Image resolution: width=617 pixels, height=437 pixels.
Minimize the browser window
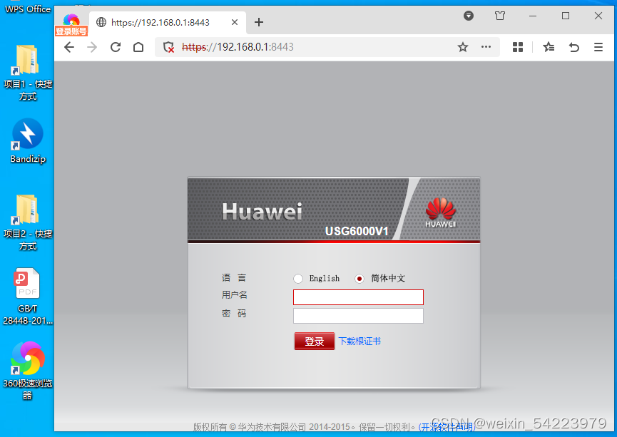click(533, 16)
